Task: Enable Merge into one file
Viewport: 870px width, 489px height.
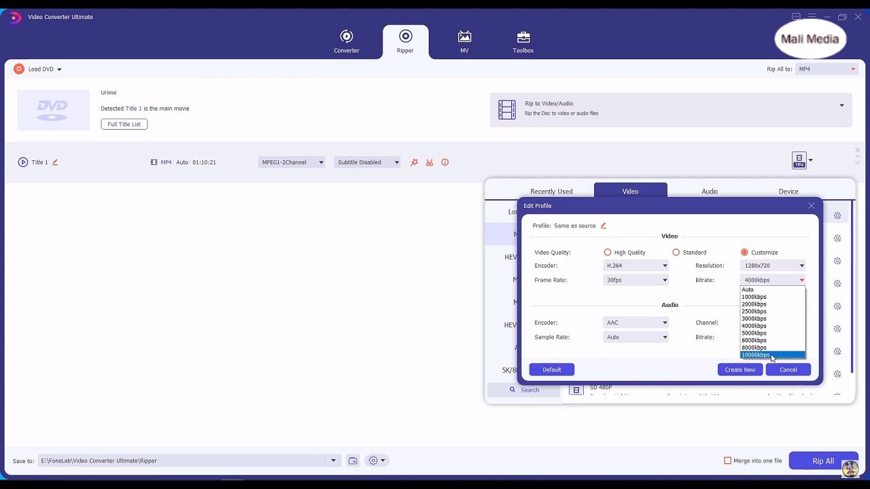Action: coord(728,460)
